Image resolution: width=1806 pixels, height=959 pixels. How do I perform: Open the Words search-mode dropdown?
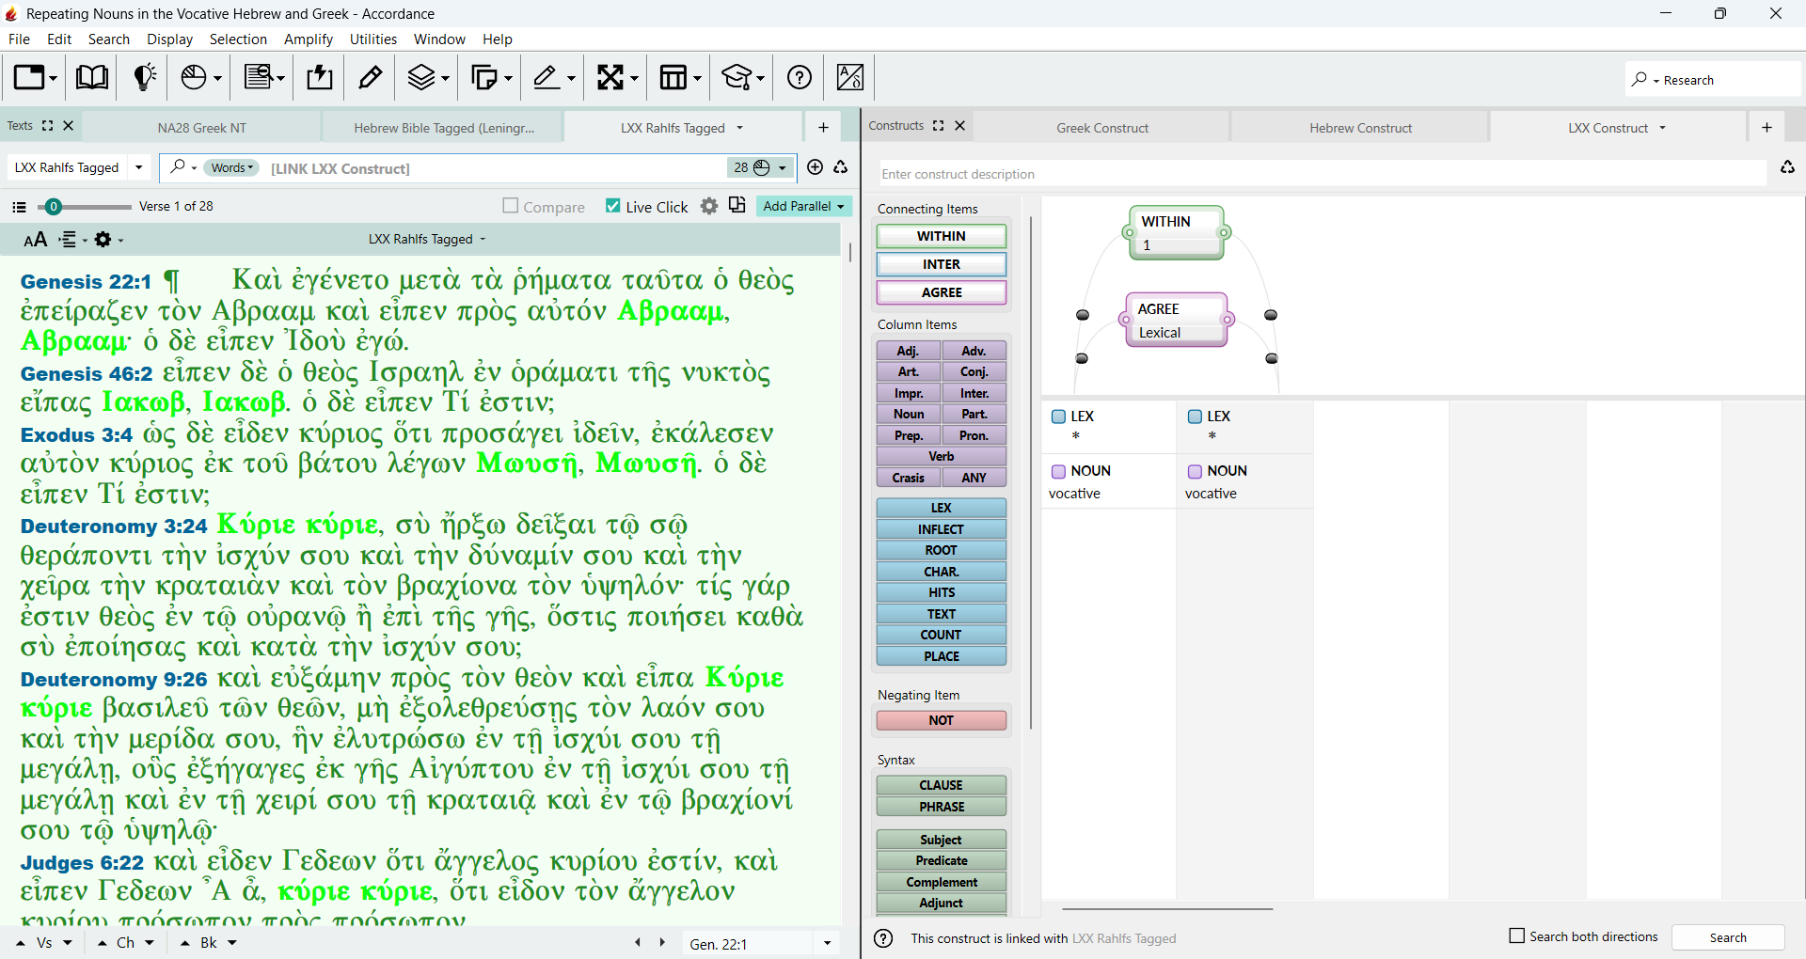pos(232,167)
